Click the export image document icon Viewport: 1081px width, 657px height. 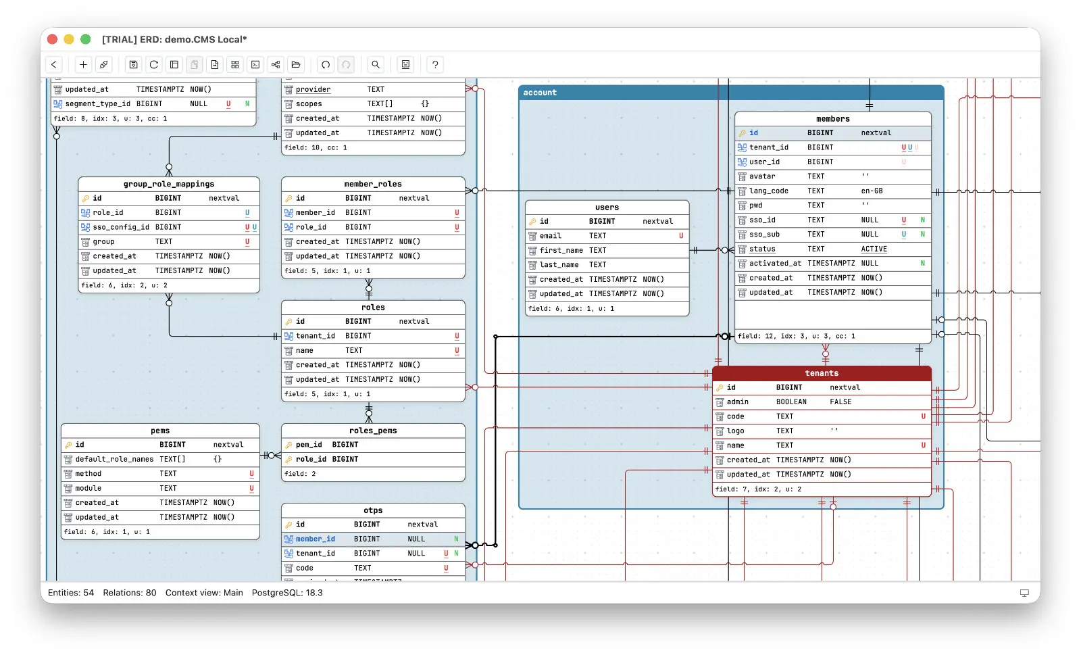click(215, 65)
